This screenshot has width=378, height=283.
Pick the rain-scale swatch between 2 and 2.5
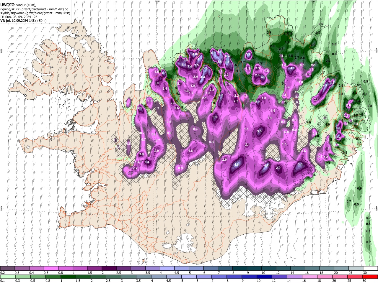[98, 277]
